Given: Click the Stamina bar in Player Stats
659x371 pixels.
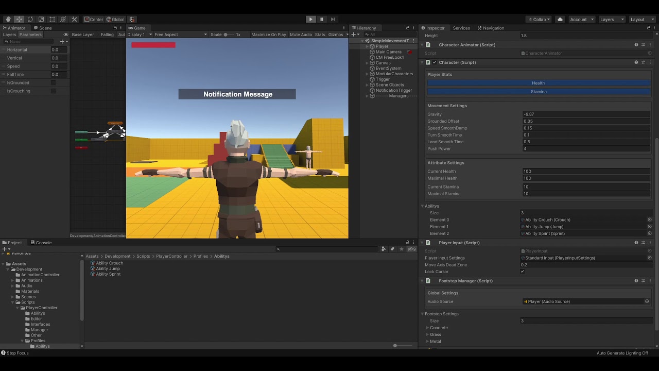Looking at the screenshot, I should [539, 92].
